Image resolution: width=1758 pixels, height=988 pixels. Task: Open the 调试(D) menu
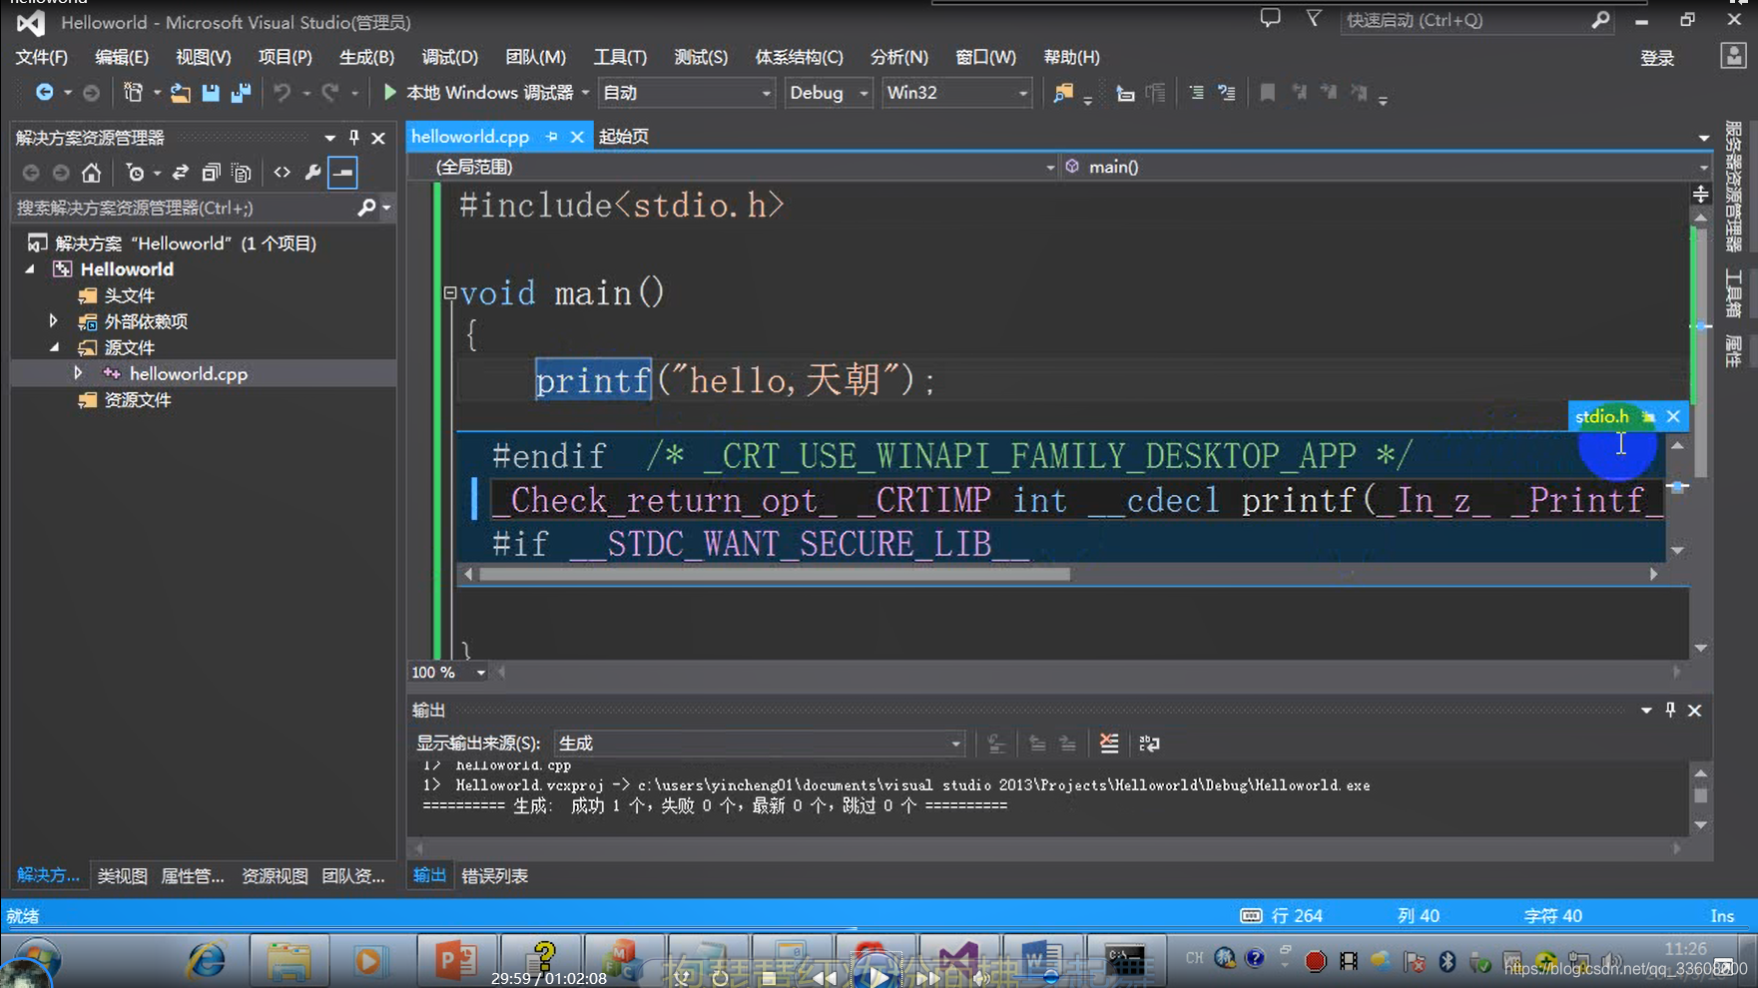449,58
